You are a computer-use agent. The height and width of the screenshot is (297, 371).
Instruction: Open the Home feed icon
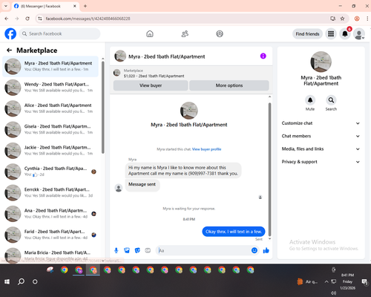150,33
